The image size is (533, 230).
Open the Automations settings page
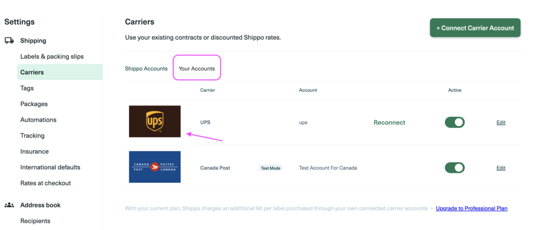click(x=39, y=119)
